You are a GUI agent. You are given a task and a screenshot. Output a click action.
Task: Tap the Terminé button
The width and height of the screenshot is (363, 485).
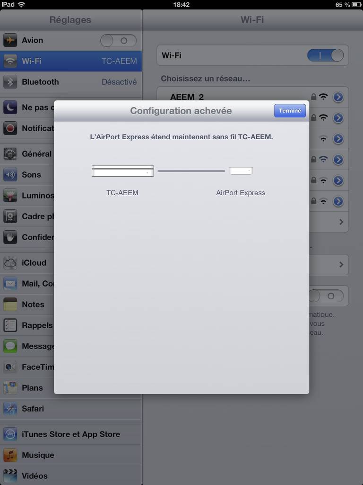[290, 111]
